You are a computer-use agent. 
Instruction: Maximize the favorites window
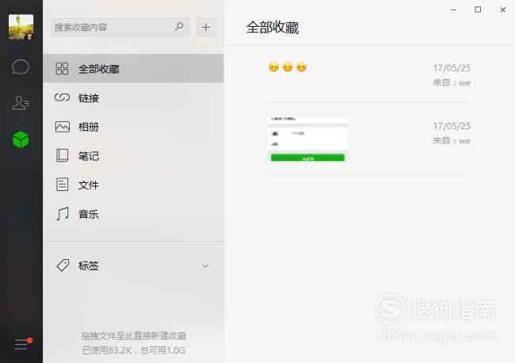click(478, 10)
